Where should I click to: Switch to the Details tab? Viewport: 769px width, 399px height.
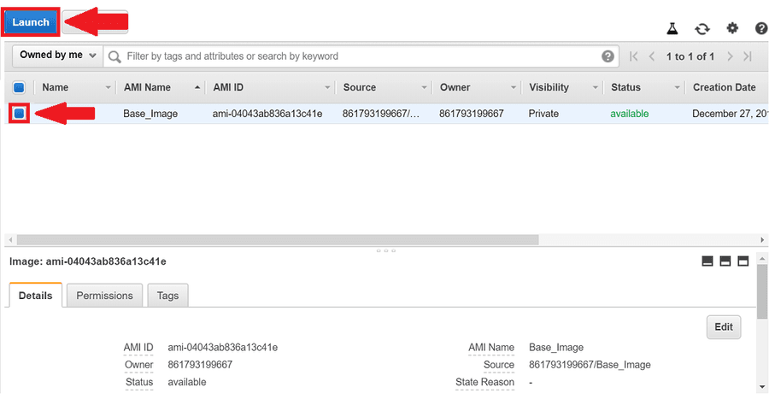coord(35,296)
